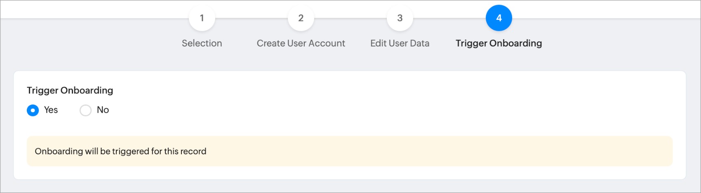Click the connector line between steps 1 and 2
The image size is (701, 193).
coord(251,18)
